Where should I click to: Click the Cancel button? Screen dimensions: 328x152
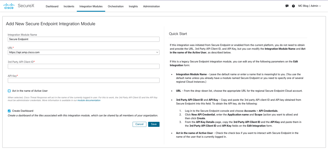(x=139, y=124)
